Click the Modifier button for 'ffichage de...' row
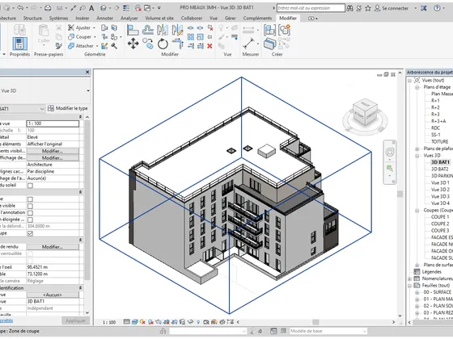The image size is (453, 339). click(x=53, y=158)
